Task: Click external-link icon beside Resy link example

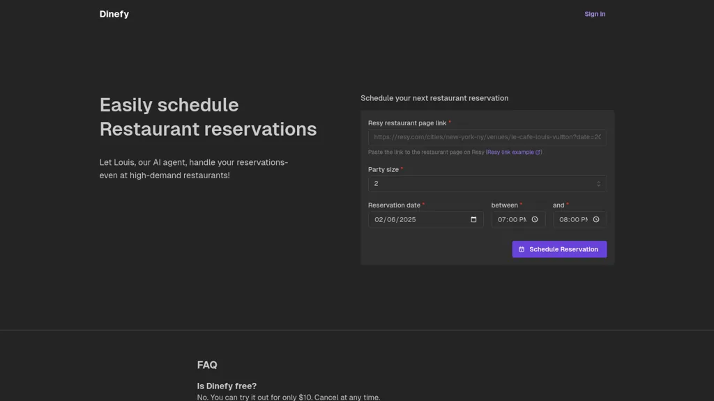Action: (x=538, y=152)
